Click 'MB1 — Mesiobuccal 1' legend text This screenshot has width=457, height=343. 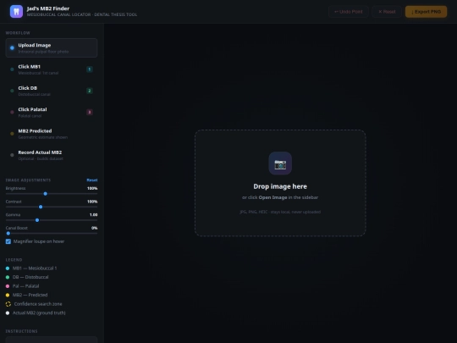point(35,268)
